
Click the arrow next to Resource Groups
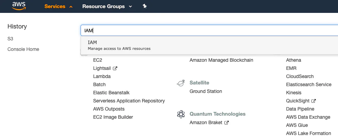click(x=130, y=7)
